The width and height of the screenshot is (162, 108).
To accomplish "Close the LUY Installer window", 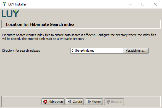I will tap(155, 4).
